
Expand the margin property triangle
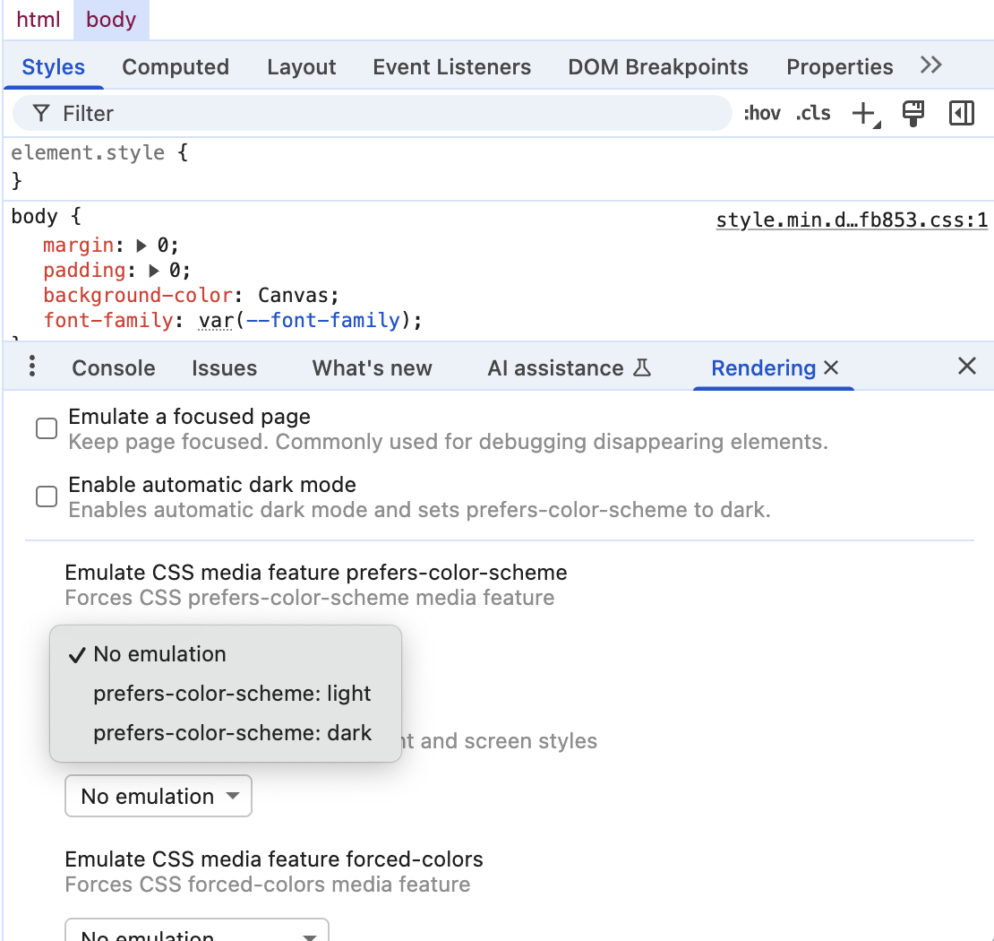pos(141,246)
